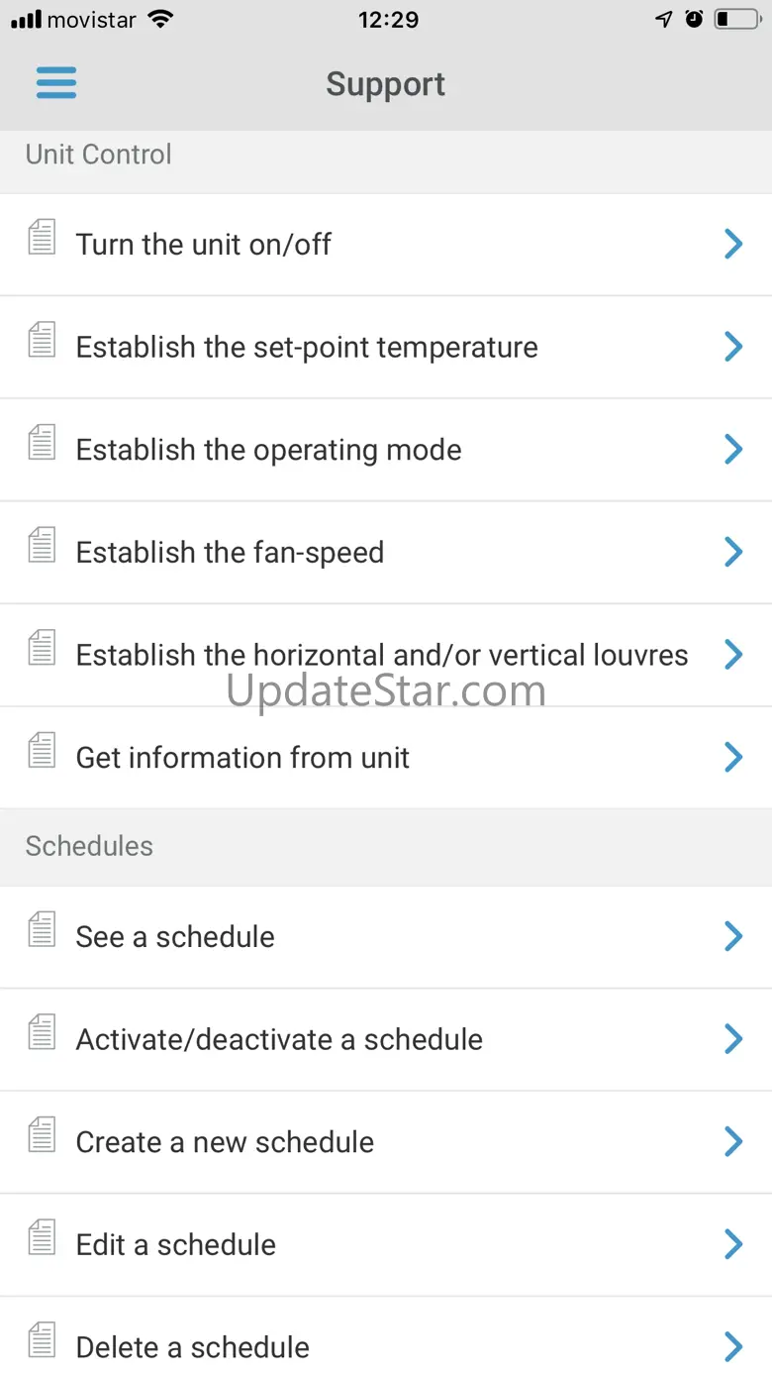The width and height of the screenshot is (772, 1374).
Task: Tap document icon beside See a schedule
Action: point(42,930)
